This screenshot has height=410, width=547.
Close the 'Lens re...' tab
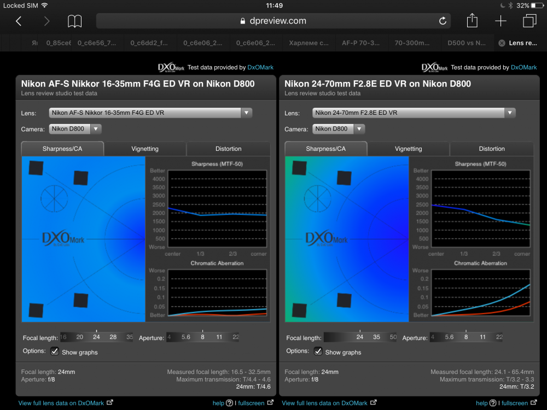coord(502,43)
